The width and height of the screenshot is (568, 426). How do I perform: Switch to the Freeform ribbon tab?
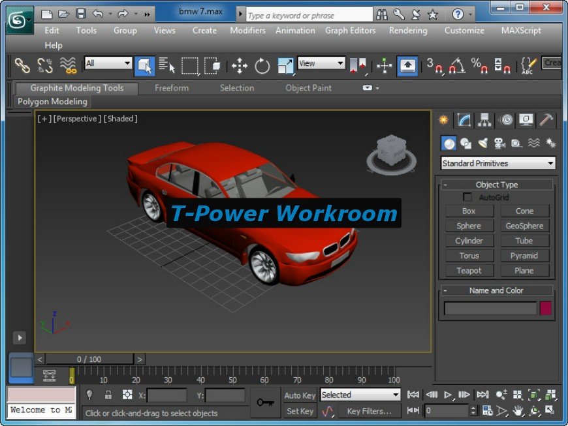(x=172, y=88)
